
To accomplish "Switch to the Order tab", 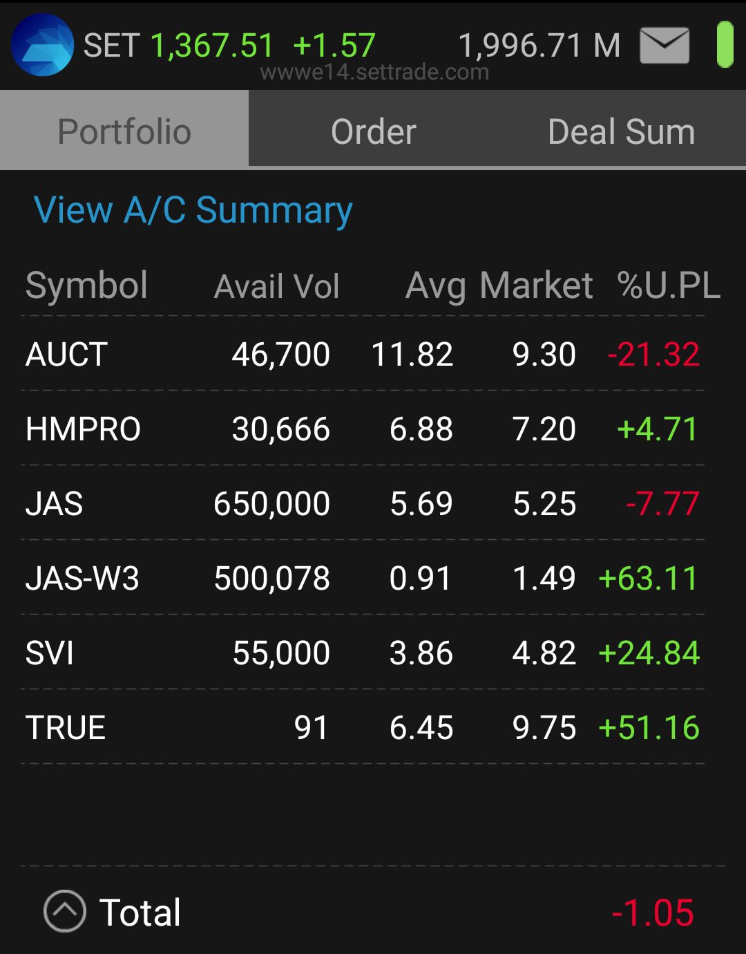I will tap(373, 131).
